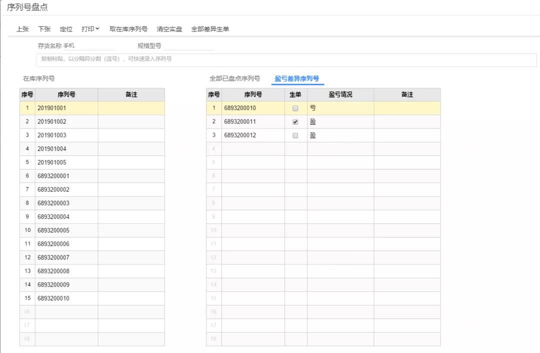
Task: Click the 上张 toolbar button
Action: [22, 29]
